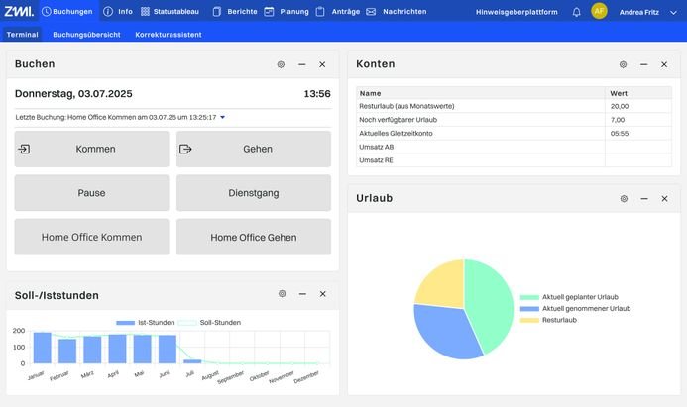Viewport: 687px width, 407px height.
Task: Click the ZMI logo
Action: tap(19, 11)
